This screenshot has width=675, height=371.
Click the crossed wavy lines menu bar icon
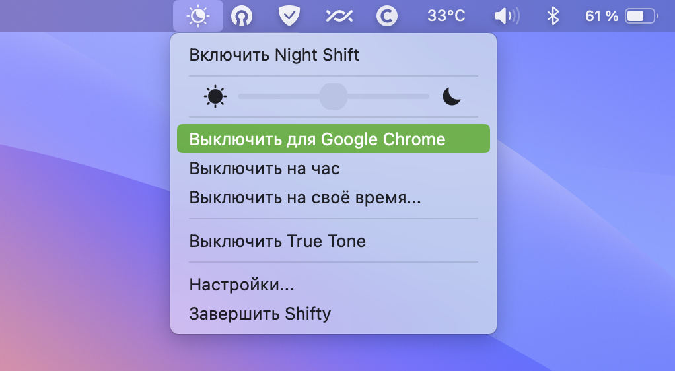click(x=339, y=17)
